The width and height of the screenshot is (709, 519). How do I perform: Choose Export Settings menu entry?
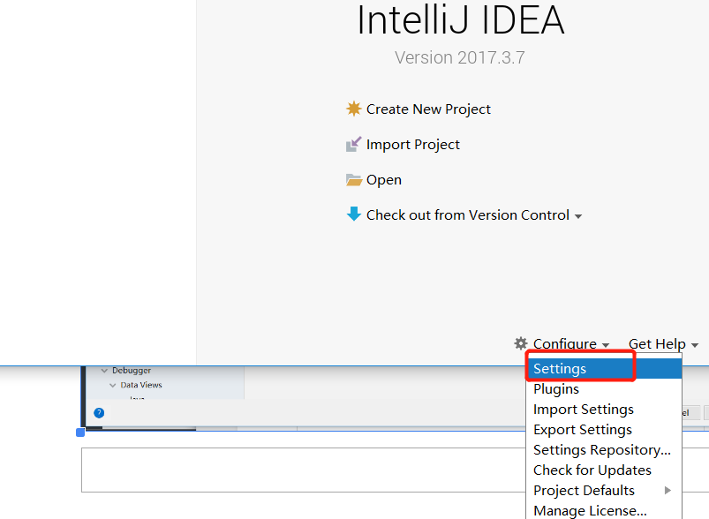604,430
